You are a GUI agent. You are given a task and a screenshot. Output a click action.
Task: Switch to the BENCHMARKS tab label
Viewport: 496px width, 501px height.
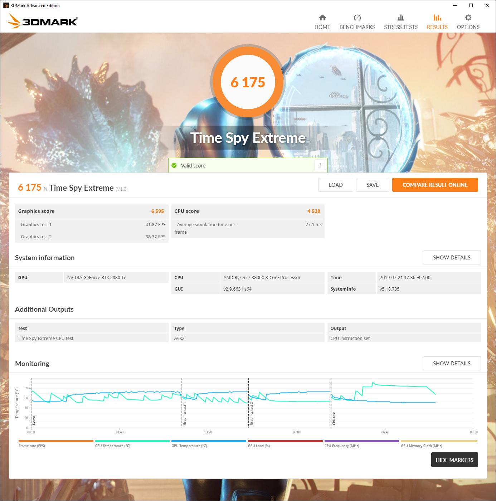[357, 27]
